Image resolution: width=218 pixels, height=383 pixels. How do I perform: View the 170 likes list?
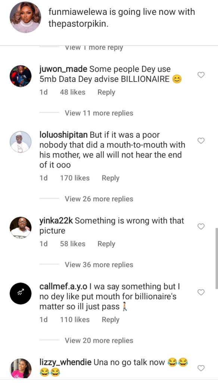(x=75, y=178)
